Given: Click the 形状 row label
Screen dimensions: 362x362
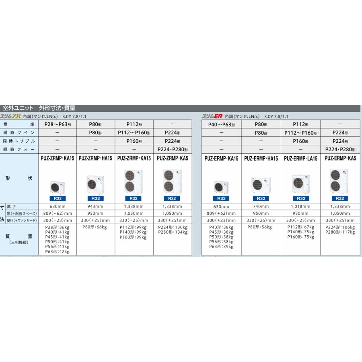Looking at the screenshot, I should point(19,178).
